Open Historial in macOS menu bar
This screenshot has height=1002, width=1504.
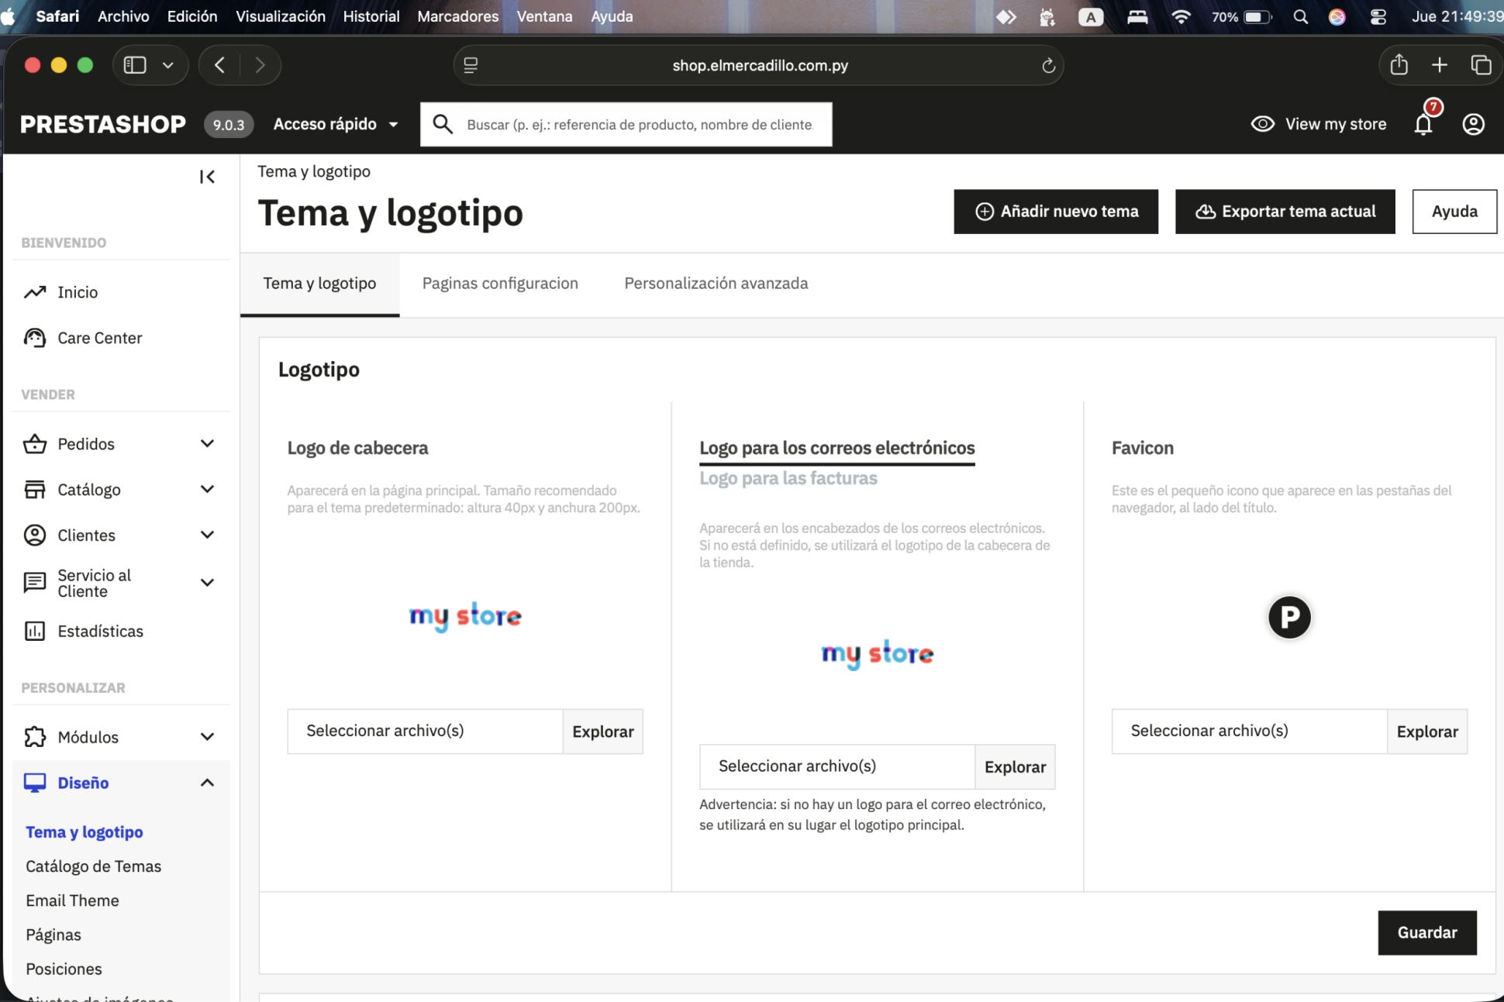[x=371, y=16]
